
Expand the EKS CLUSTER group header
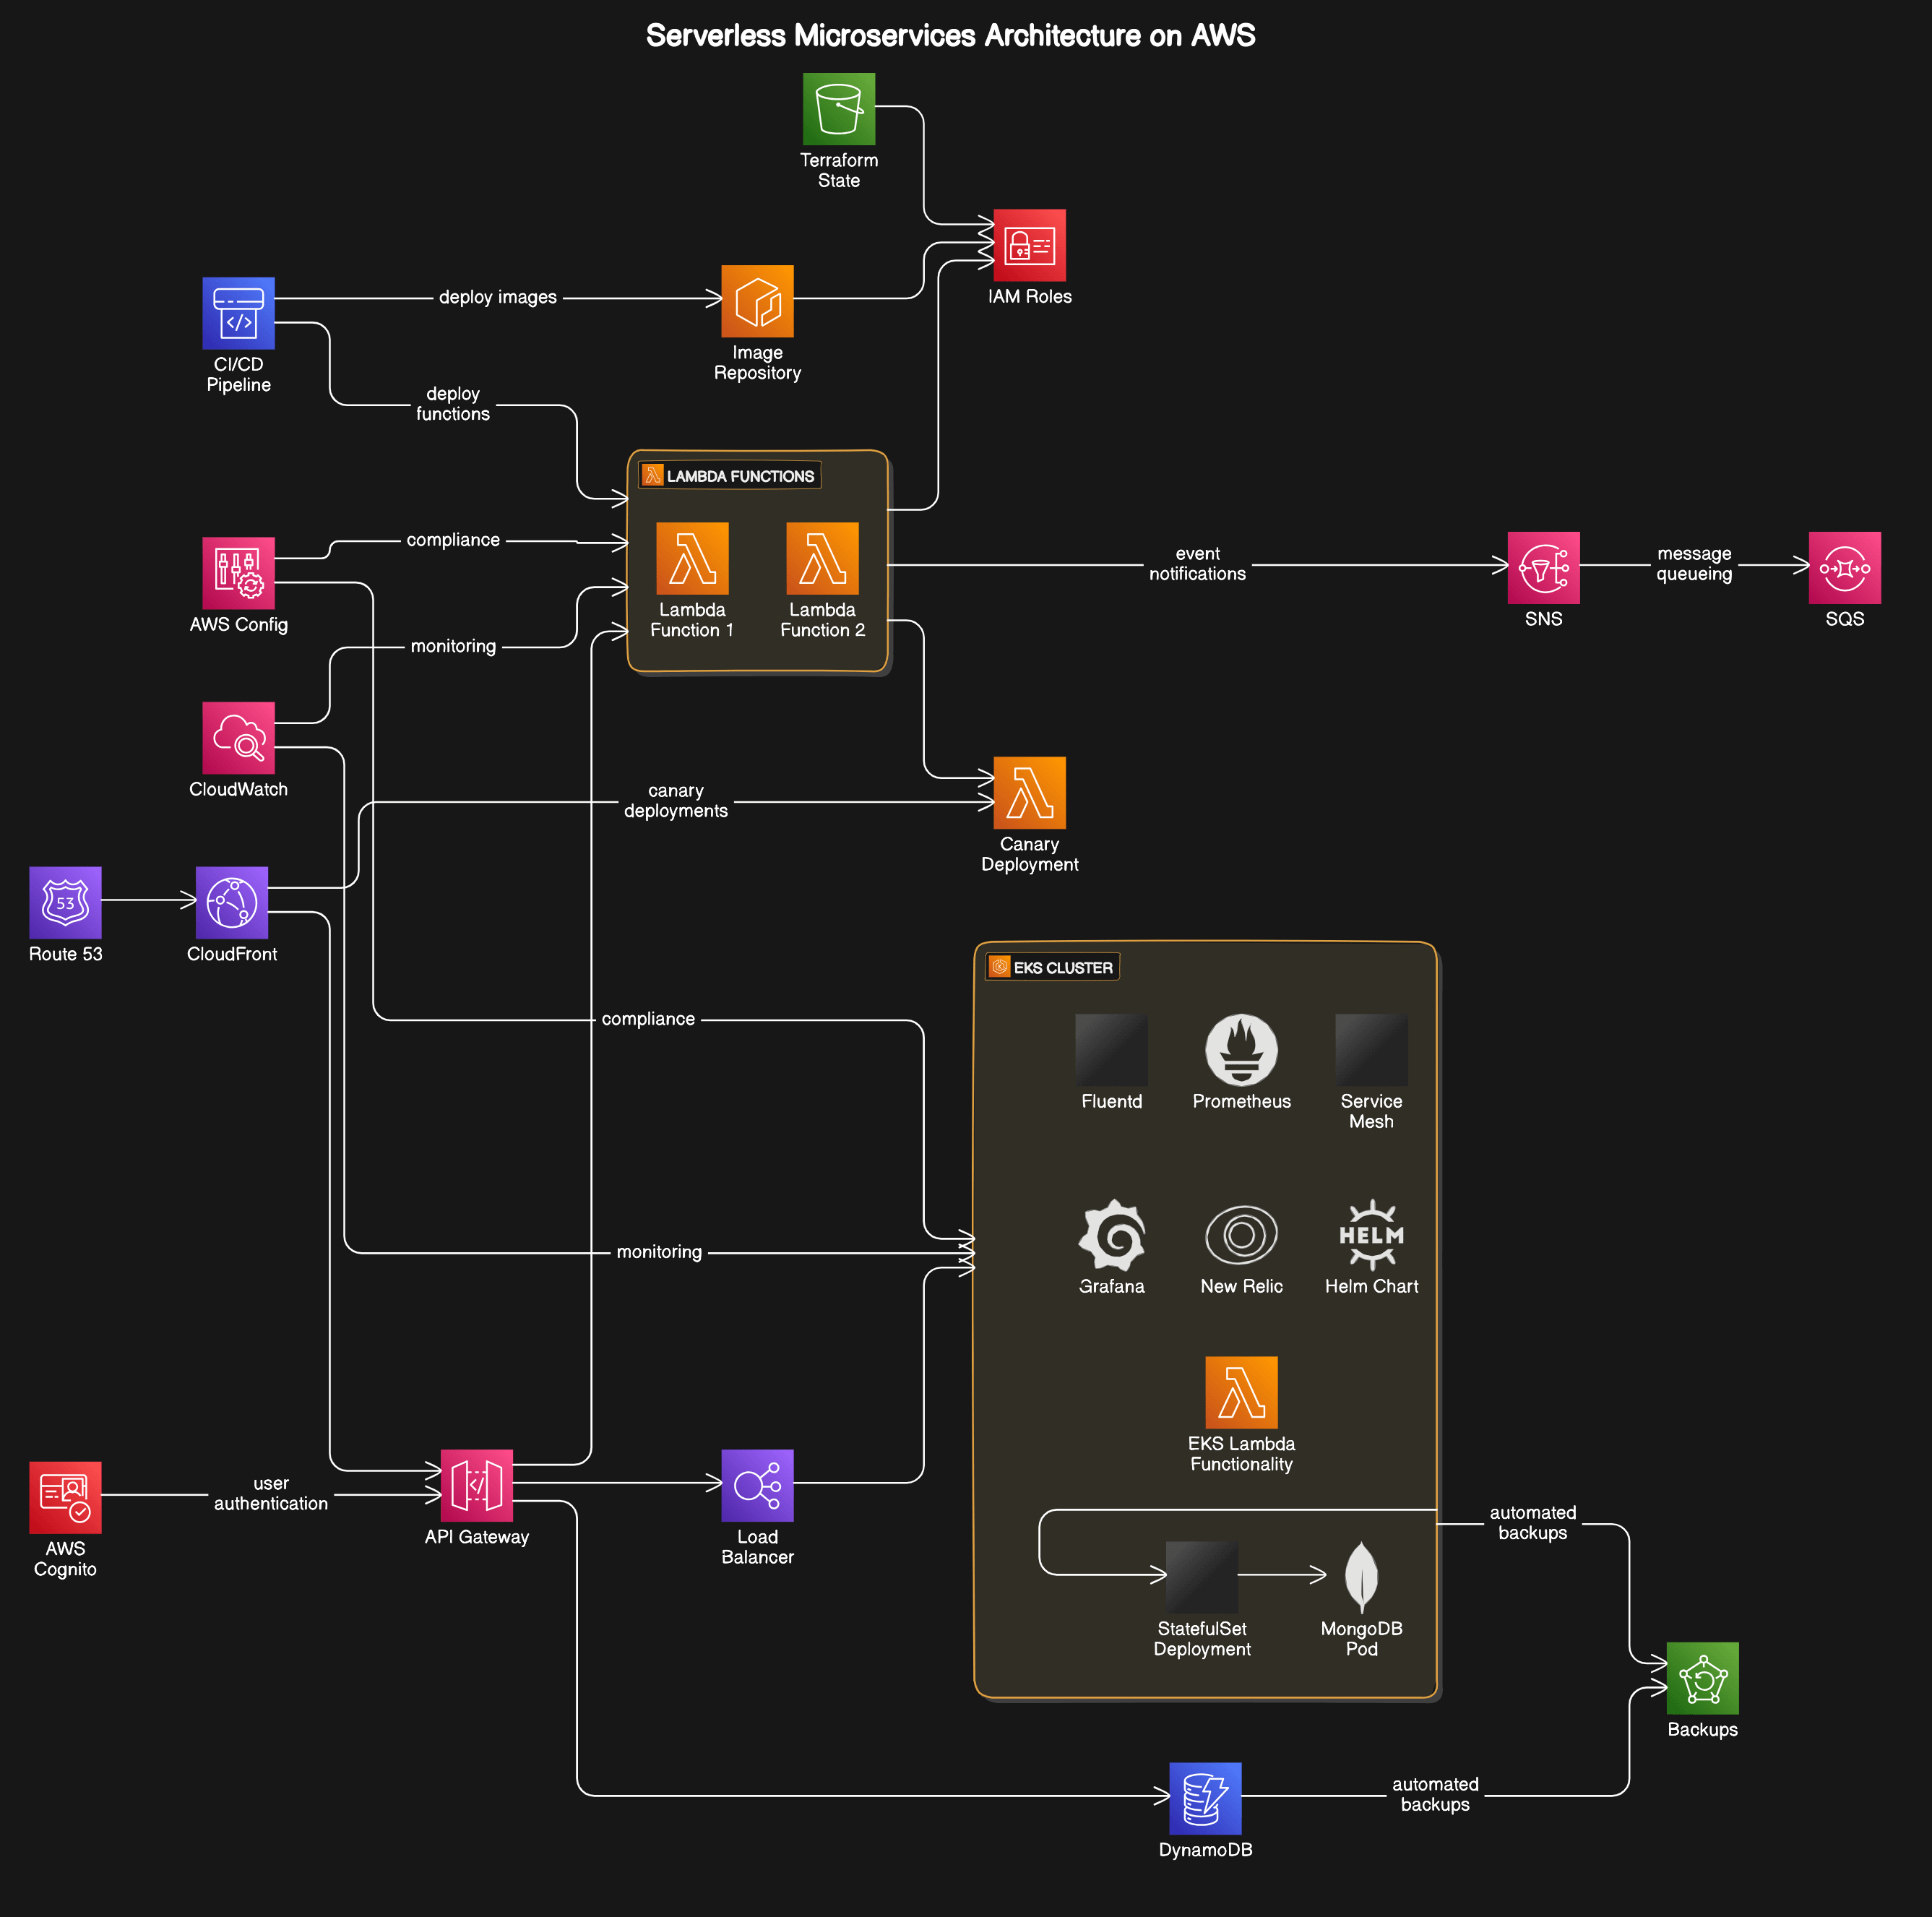tap(1052, 967)
